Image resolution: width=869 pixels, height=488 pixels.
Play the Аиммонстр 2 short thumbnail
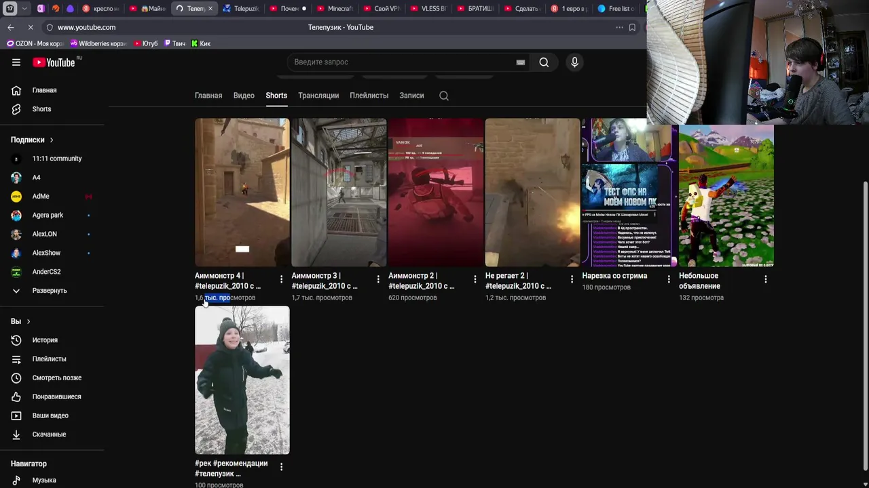coord(436,192)
